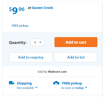Click the caret beside Not available

[x=36, y=88]
